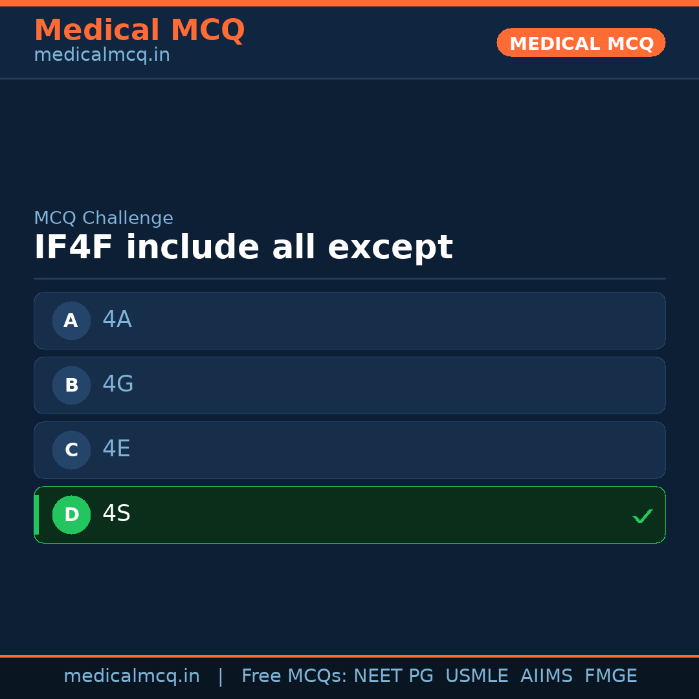Click the circular A badge icon
Viewport: 699px width, 699px height.
(x=71, y=320)
